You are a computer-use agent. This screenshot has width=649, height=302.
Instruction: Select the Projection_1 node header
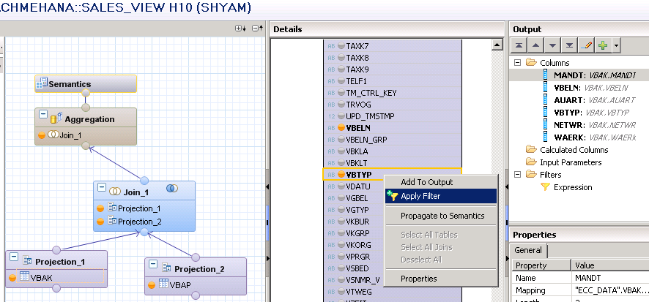click(x=56, y=262)
